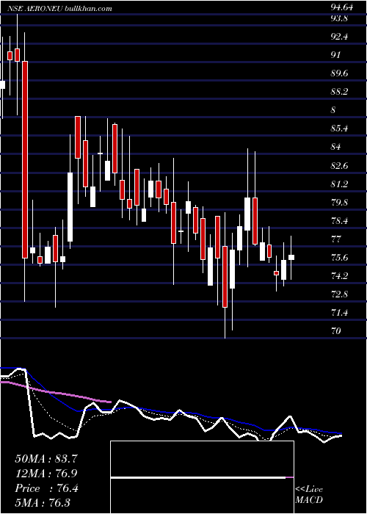Image resolution: width=367 pixels, height=514 pixels.
Task: Click the 89.6 price axis label
Action: click(339, 73)
